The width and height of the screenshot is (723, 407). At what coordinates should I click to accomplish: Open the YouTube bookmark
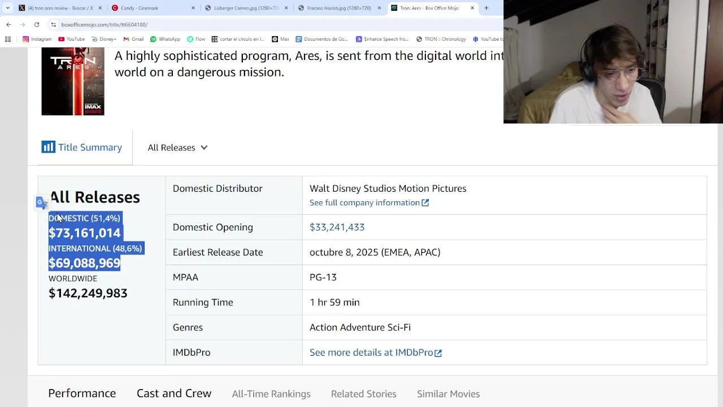tap(72, 39)
